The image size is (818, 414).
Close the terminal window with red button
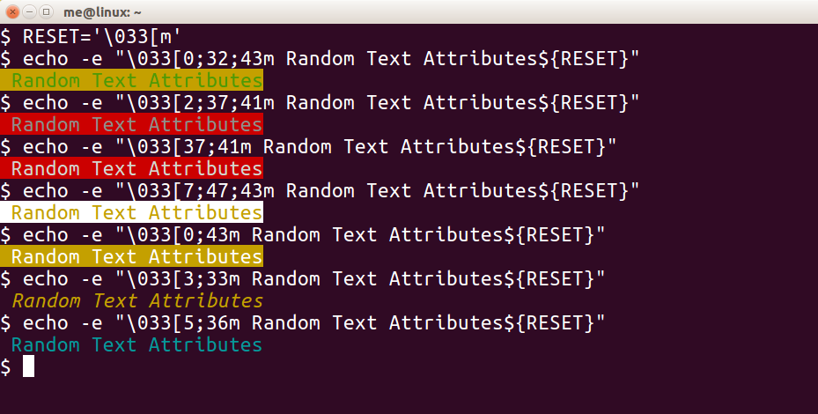13,11
